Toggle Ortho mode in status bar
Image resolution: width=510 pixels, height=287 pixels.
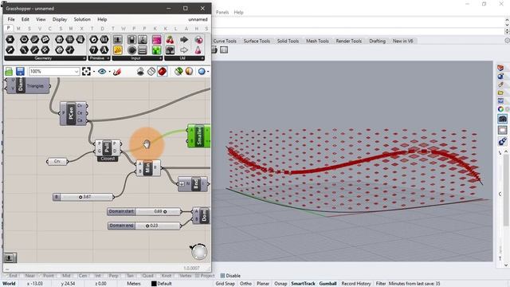click(245, 284)
